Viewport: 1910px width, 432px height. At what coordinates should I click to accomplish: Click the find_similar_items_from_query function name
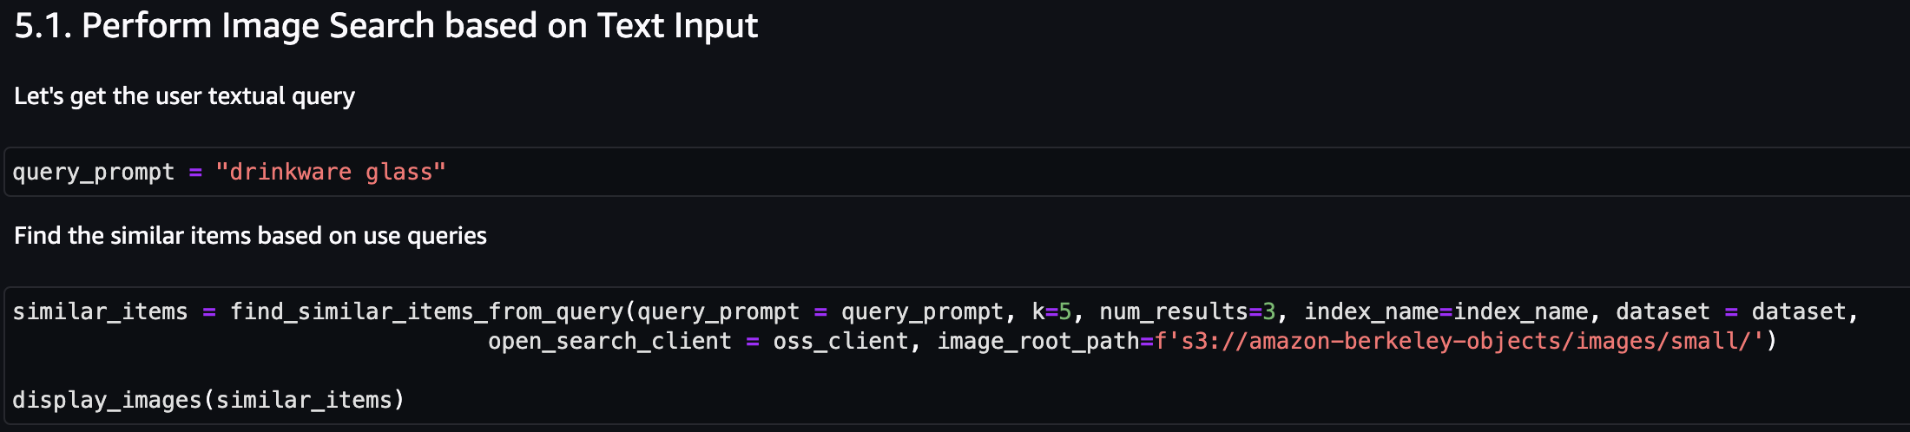pos(426,311)
